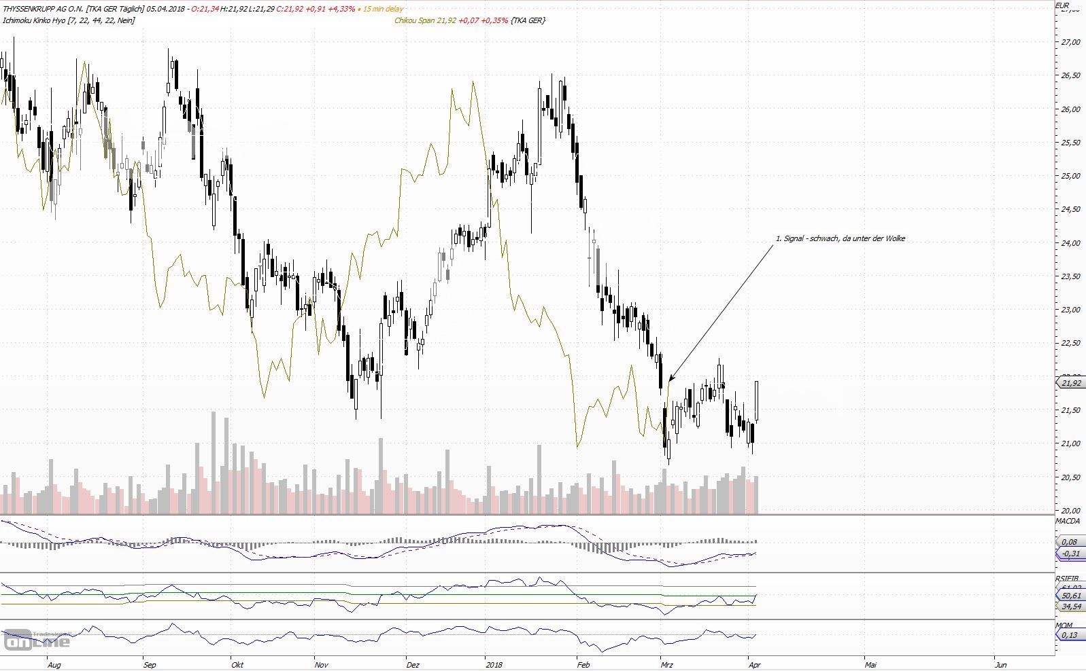Click the Chikou Span legend label

(414, 20)
